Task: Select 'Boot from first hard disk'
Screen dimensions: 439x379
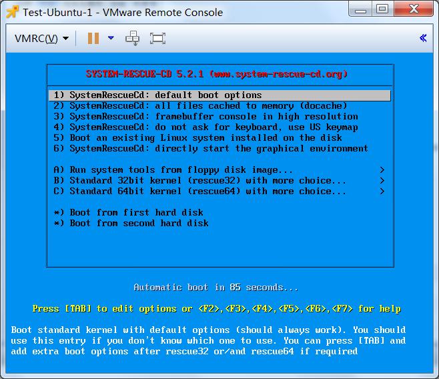Action: [x=220, y=212]
